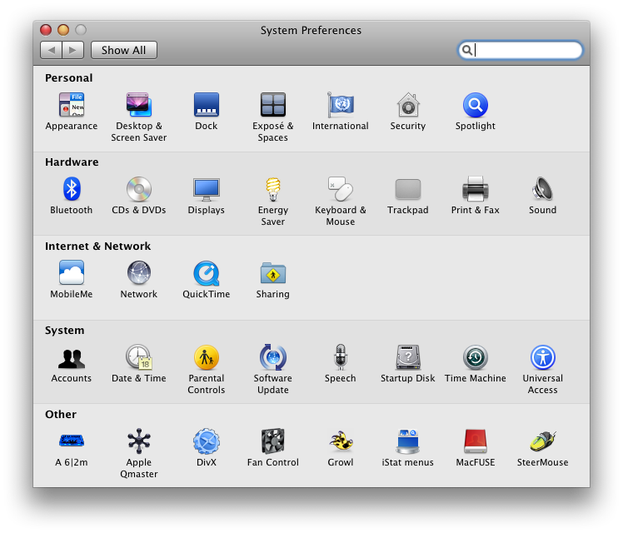Close the System Preferences window
The width and height of the screenshot is (623, 533).
46,30
